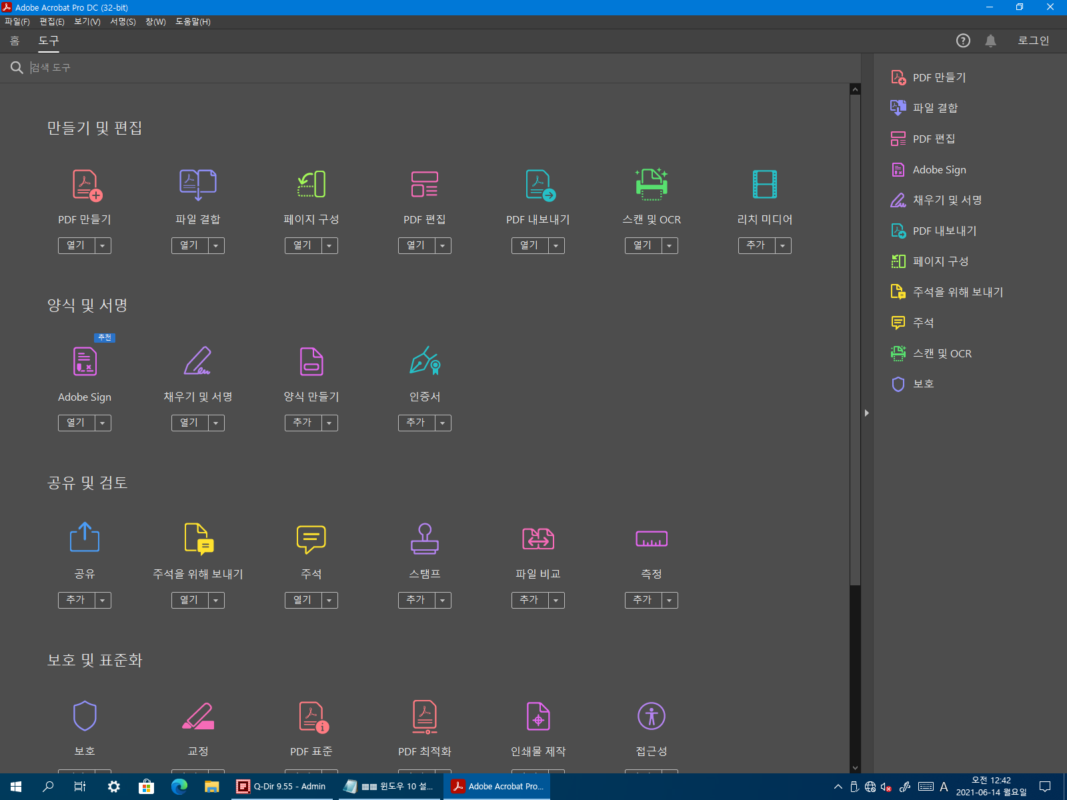Open the 접근성 accessibility icon
Screen dimensions: 1067x800
coord(652,716)
